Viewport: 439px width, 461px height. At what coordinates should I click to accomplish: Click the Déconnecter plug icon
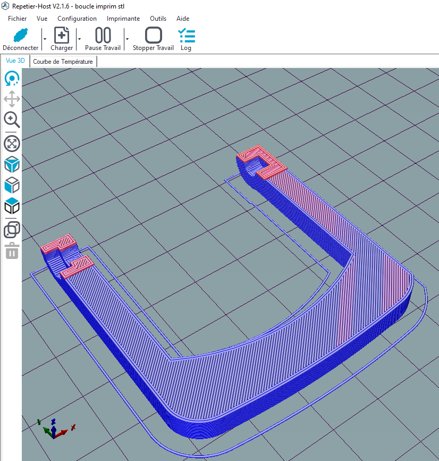click(x=20, y=35)
